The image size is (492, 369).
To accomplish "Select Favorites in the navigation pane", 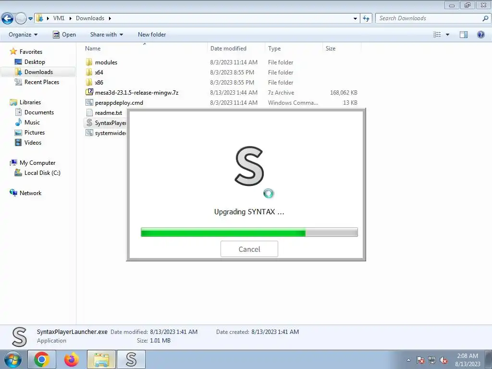I will (x=31, y=52).
